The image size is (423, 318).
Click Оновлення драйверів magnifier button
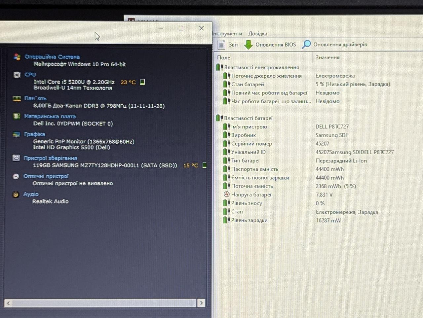click(x=334, y=44)
